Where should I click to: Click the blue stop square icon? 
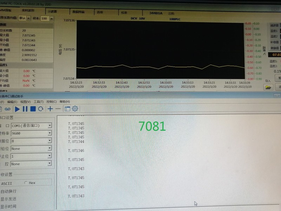[x=33, y=109]
